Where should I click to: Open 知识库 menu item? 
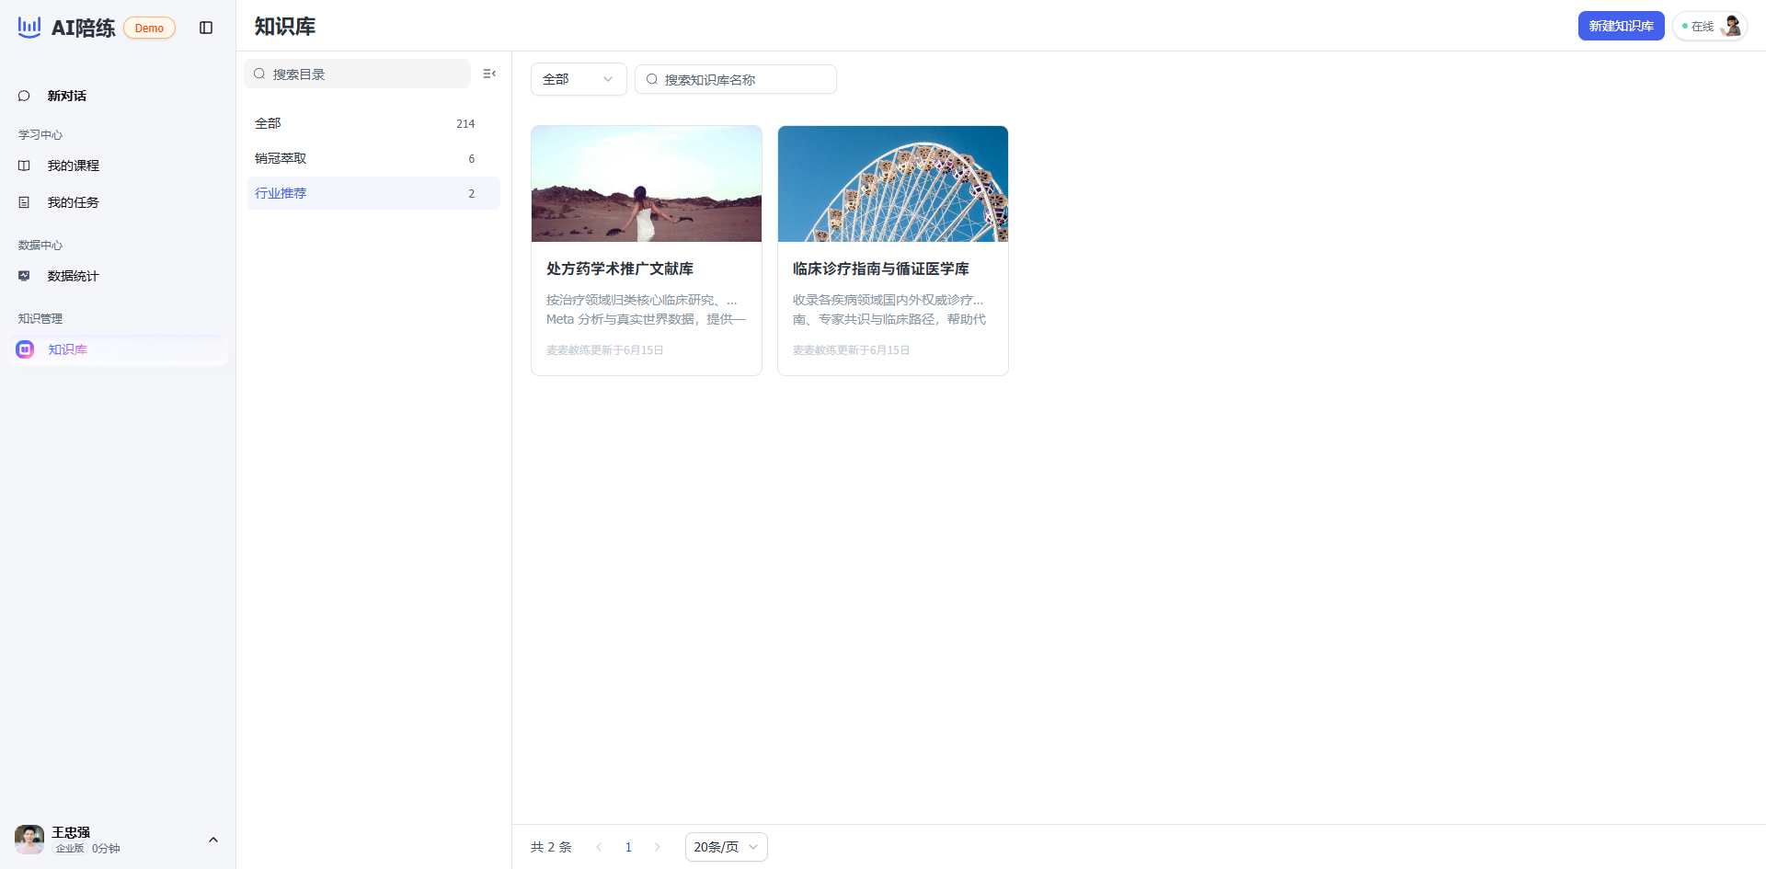118,349
